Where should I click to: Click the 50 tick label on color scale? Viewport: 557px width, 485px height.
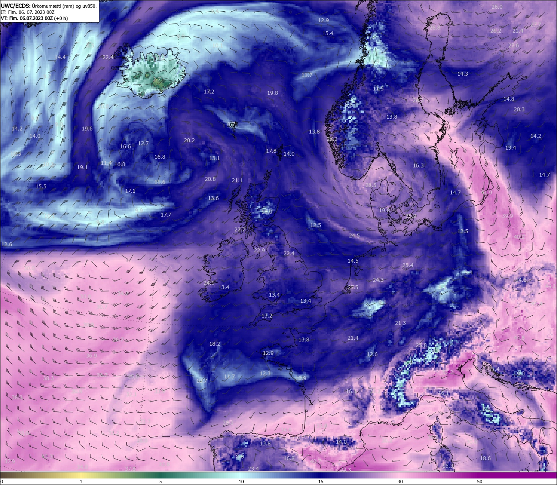pyautogui.click(x=479, y=482)
